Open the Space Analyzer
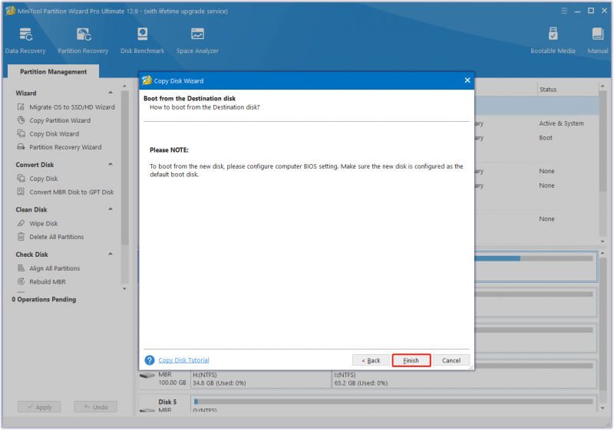This screenshot has height=430, width=614. point(197,41)
